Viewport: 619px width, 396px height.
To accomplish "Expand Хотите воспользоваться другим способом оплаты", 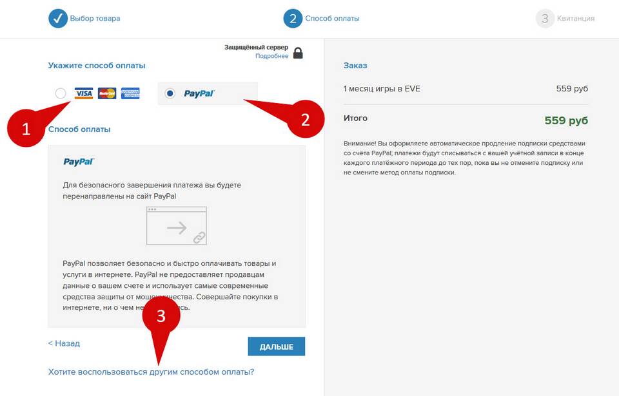I will click(151, 372).
